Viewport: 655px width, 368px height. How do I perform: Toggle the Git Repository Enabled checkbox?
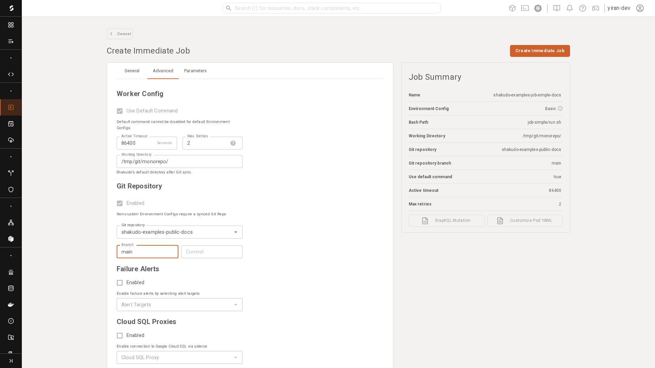(119, 203)
